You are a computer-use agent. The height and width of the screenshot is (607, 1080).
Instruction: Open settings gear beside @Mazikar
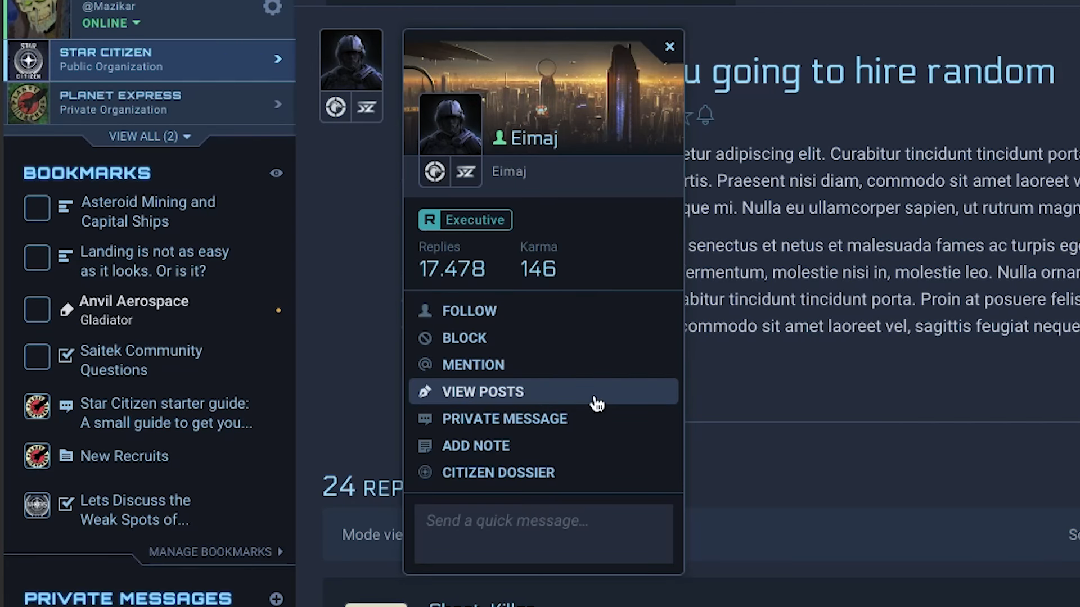coord(272,7)
